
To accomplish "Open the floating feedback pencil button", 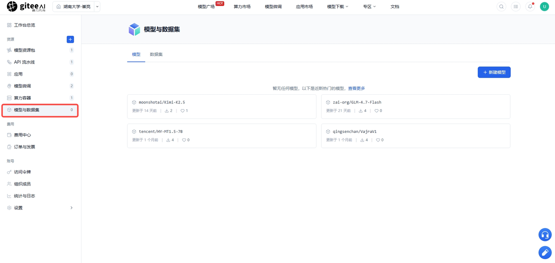I will click(x=545, y=252).
